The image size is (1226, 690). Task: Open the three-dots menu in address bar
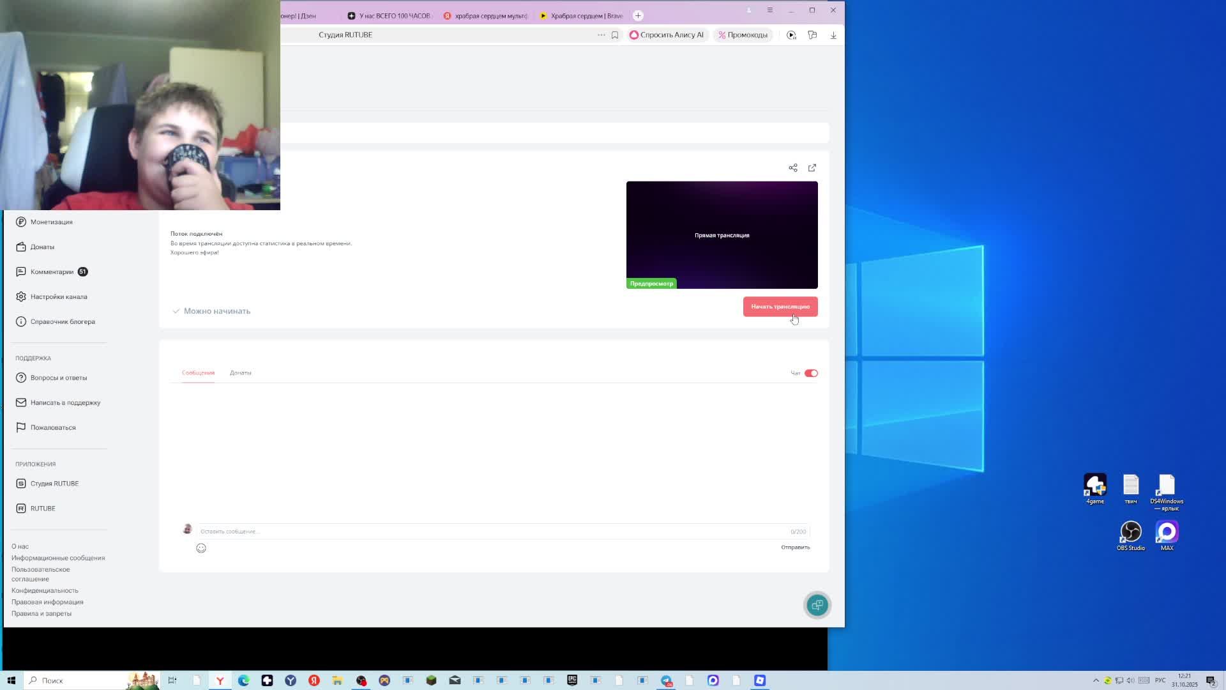(x=601, y=35)
